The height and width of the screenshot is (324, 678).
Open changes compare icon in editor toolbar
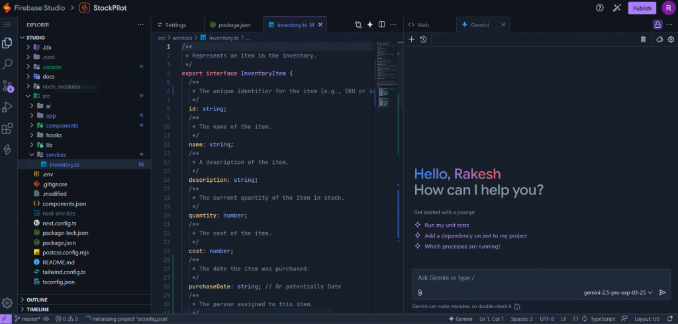click(358, 24)
